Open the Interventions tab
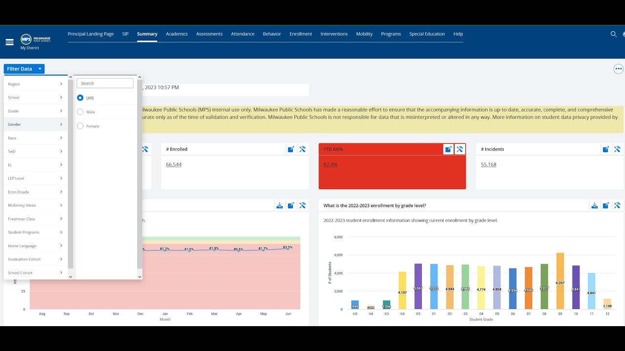625x351 pixels. click(x=334, y=34)
